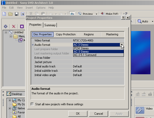The image size is (154, 118).
Task: Close the explorer panel with small X
Action: pyautogui.click(x=3, y=92)
